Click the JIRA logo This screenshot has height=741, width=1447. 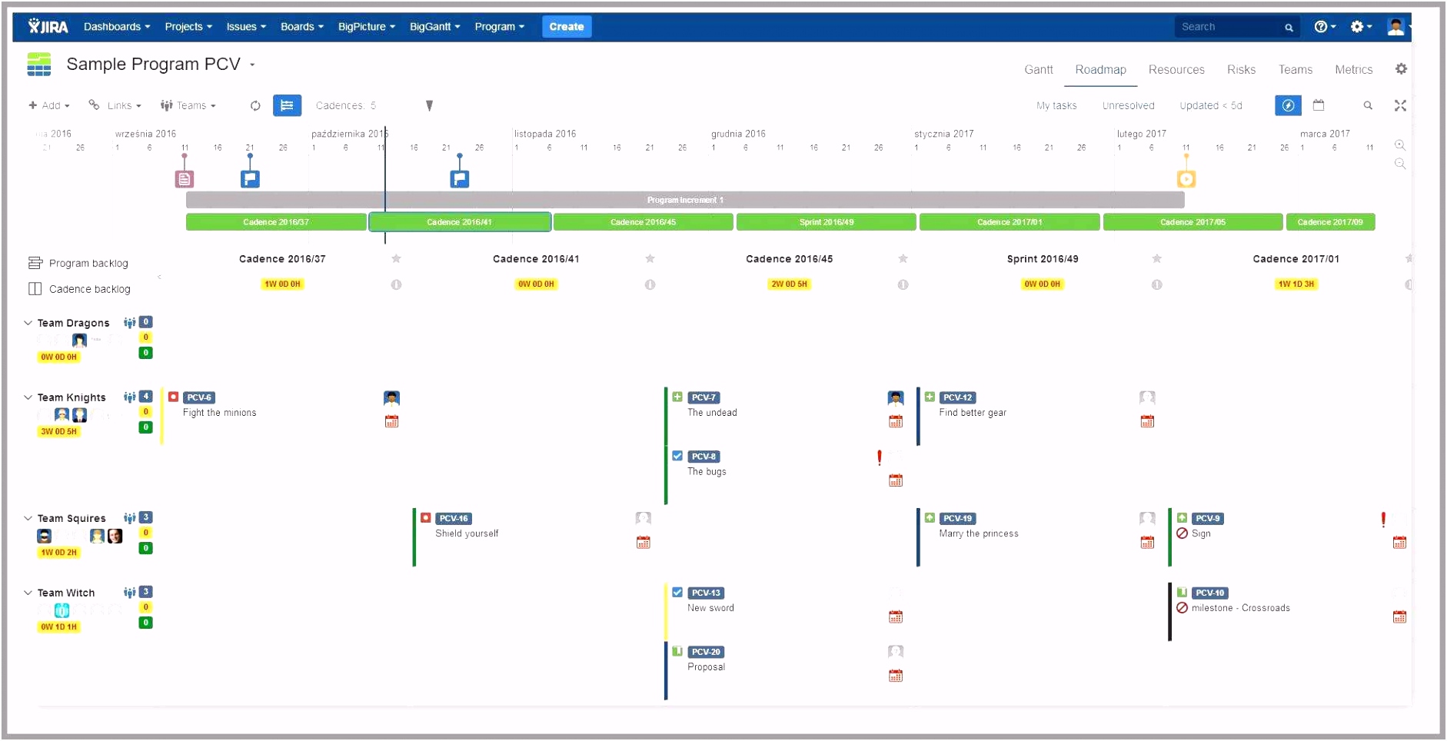point(48,26)
